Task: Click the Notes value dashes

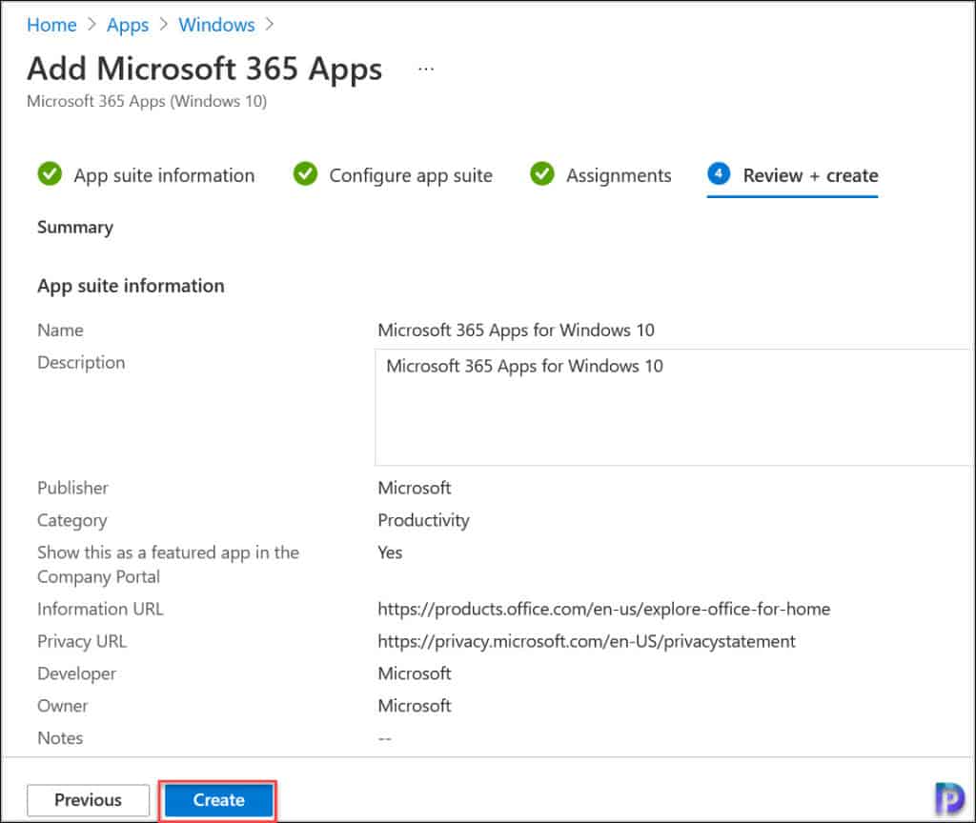Action: pyautogui.click(x=385, y=738)
